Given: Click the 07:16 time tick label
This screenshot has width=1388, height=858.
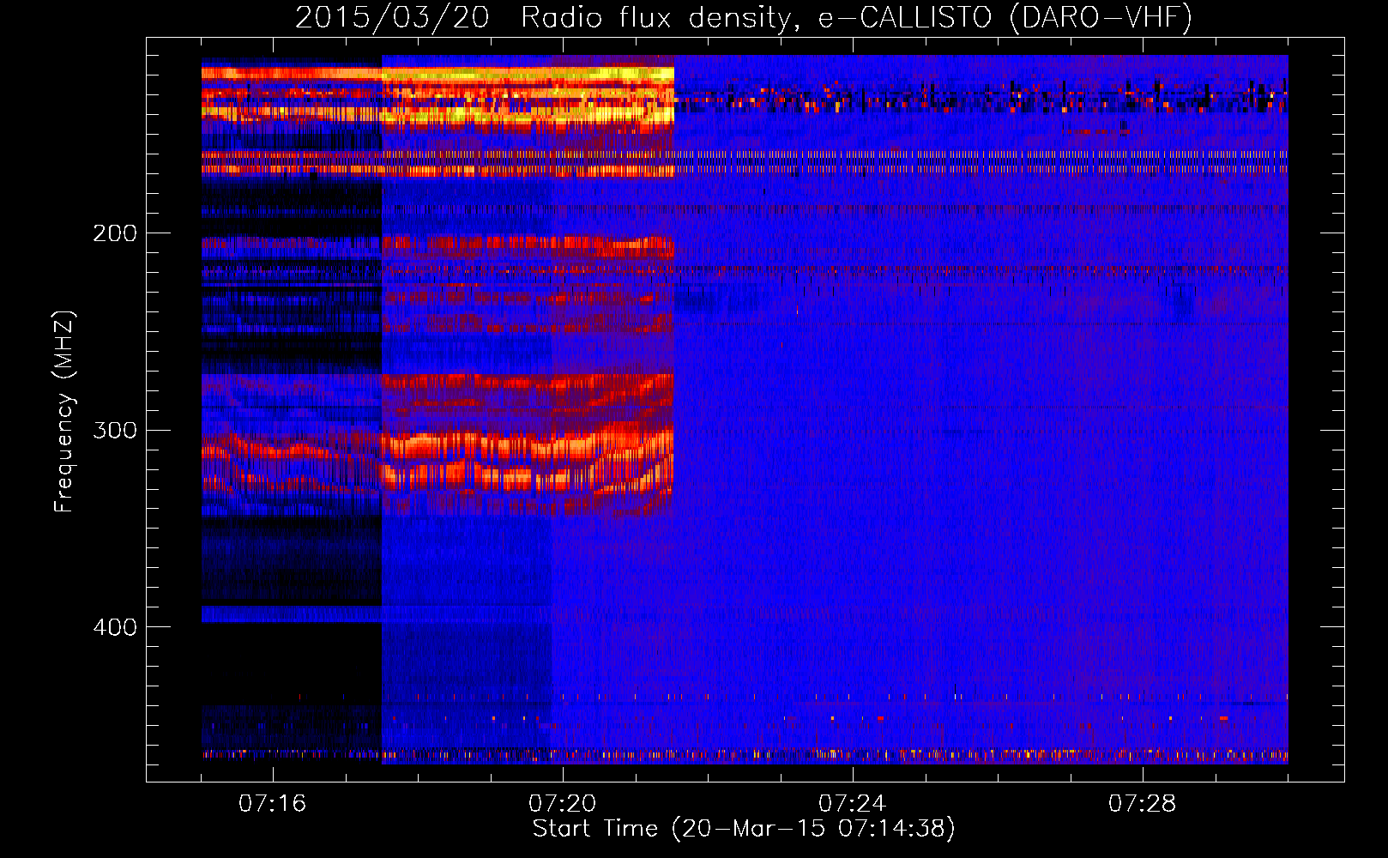Looking at the screenshot, I should 273,804.
